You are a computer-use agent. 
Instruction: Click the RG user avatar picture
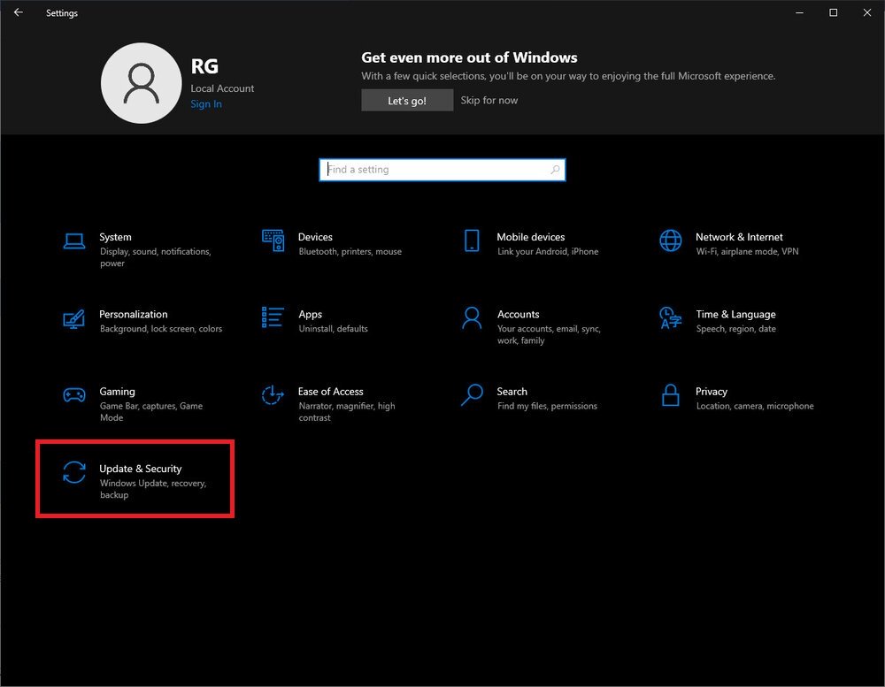141,83
